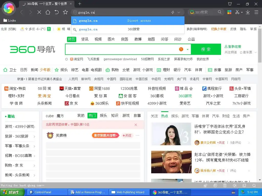Click the page vertical scrollbar thumb
Viewport: 262px width, 196px height.
tap(260, 45)
